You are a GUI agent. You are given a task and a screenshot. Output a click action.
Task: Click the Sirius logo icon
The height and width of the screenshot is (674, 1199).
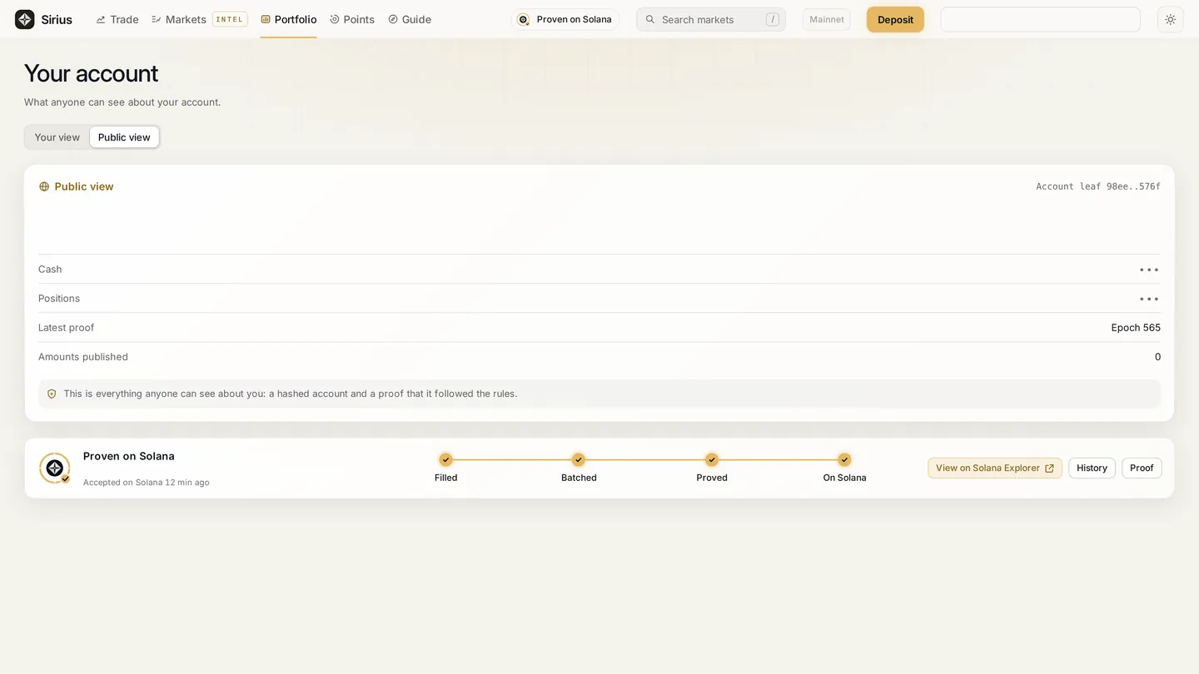25,19
